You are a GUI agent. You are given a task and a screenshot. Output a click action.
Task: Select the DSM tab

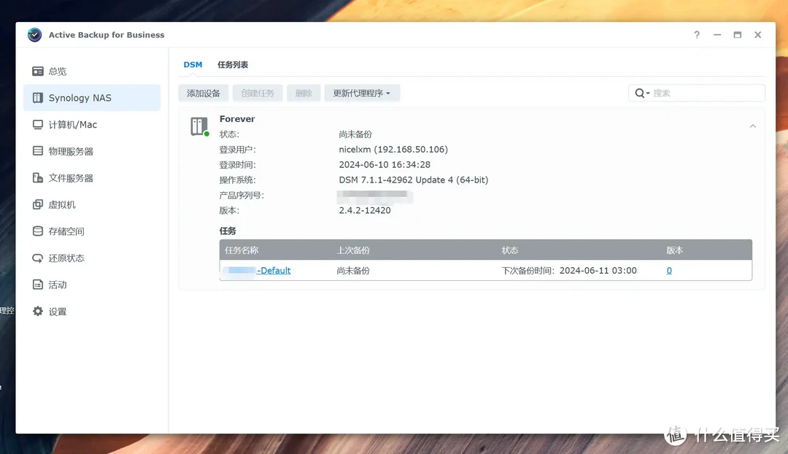coord(193,64)
